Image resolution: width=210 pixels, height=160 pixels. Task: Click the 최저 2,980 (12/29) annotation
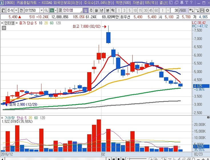[23, 104]
